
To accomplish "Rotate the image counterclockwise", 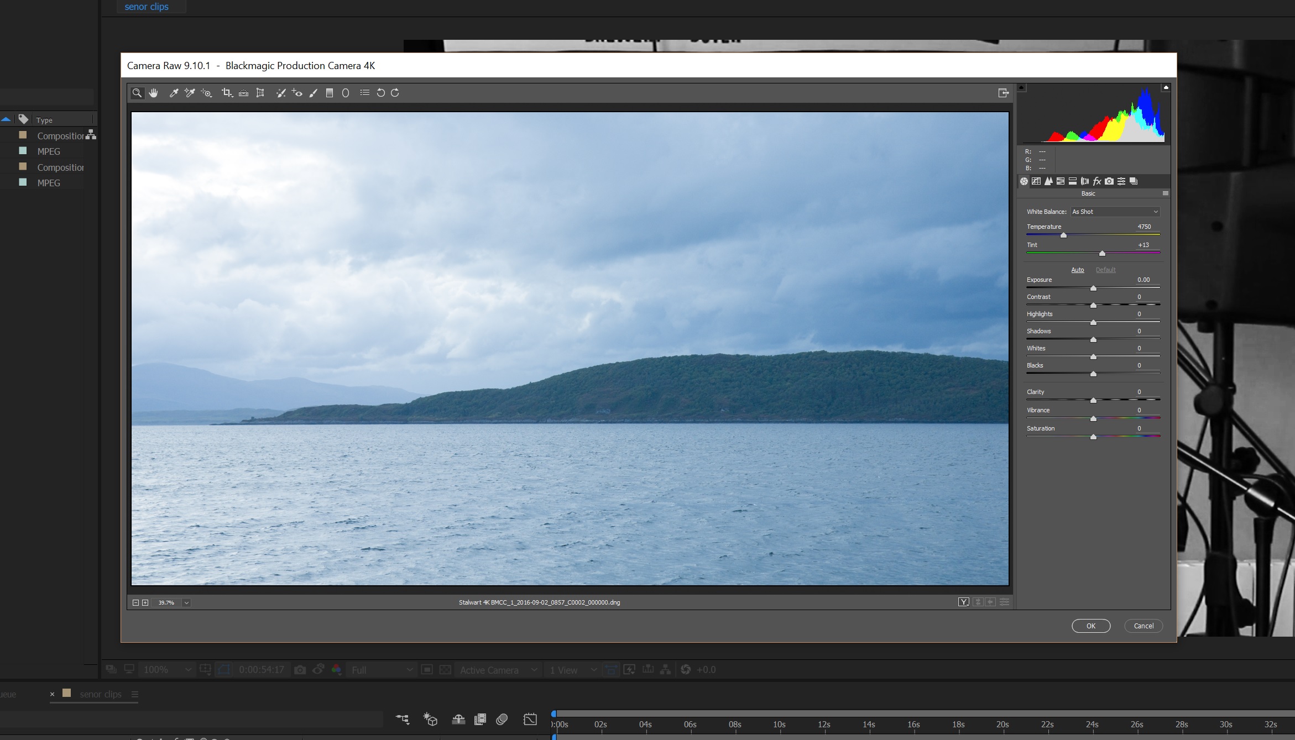I will (x=380, y=93).
